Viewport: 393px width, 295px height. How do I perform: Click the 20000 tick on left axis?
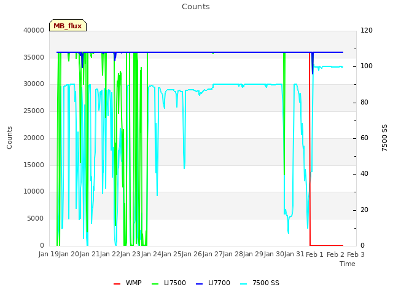pyautogui.click(x=34, y=138)
